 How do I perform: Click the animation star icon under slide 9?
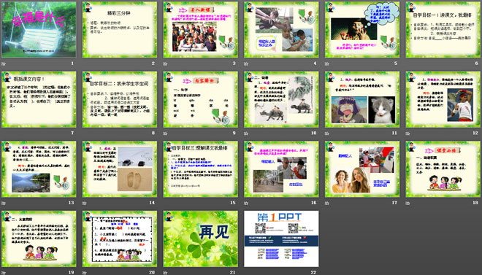click(165, 133)
